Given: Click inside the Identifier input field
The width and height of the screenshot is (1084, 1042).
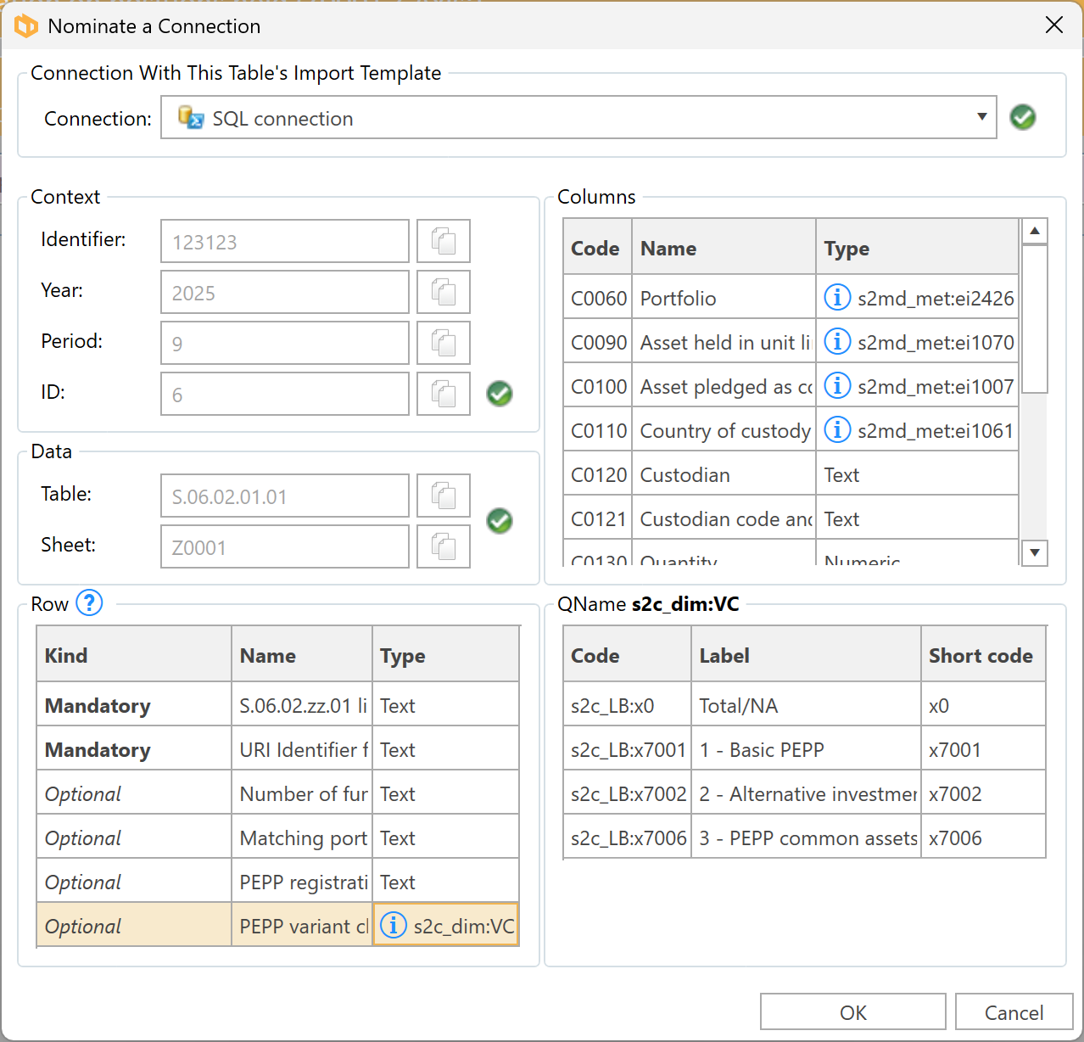Looking at the screenshot, I should pyautogui.click(x=284, y=242).
